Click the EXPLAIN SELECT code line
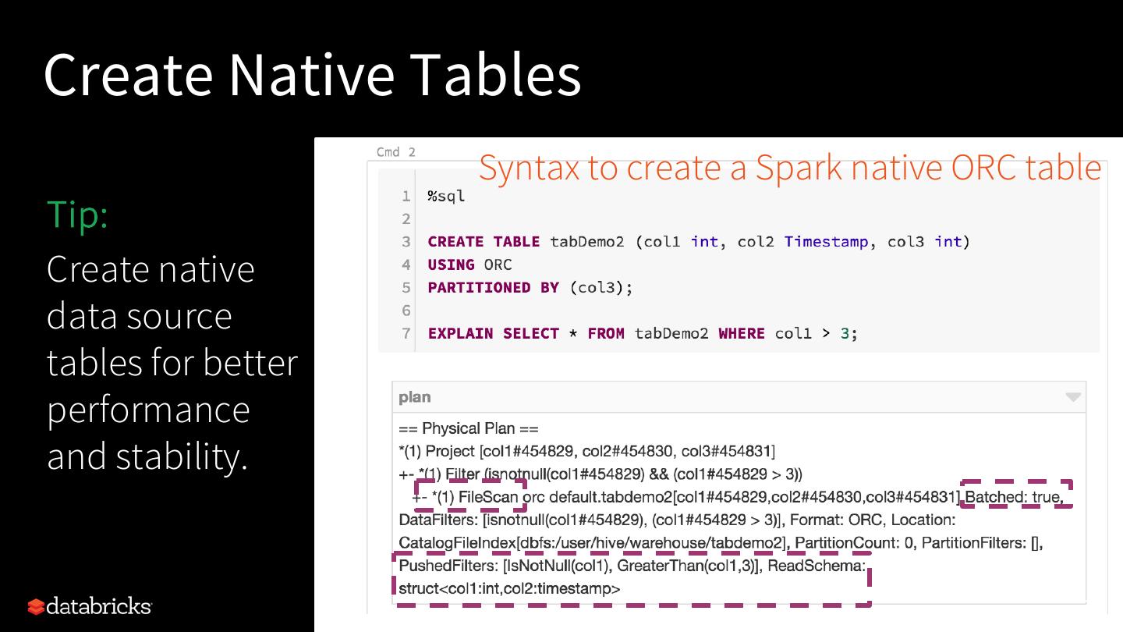 (643, 333)
